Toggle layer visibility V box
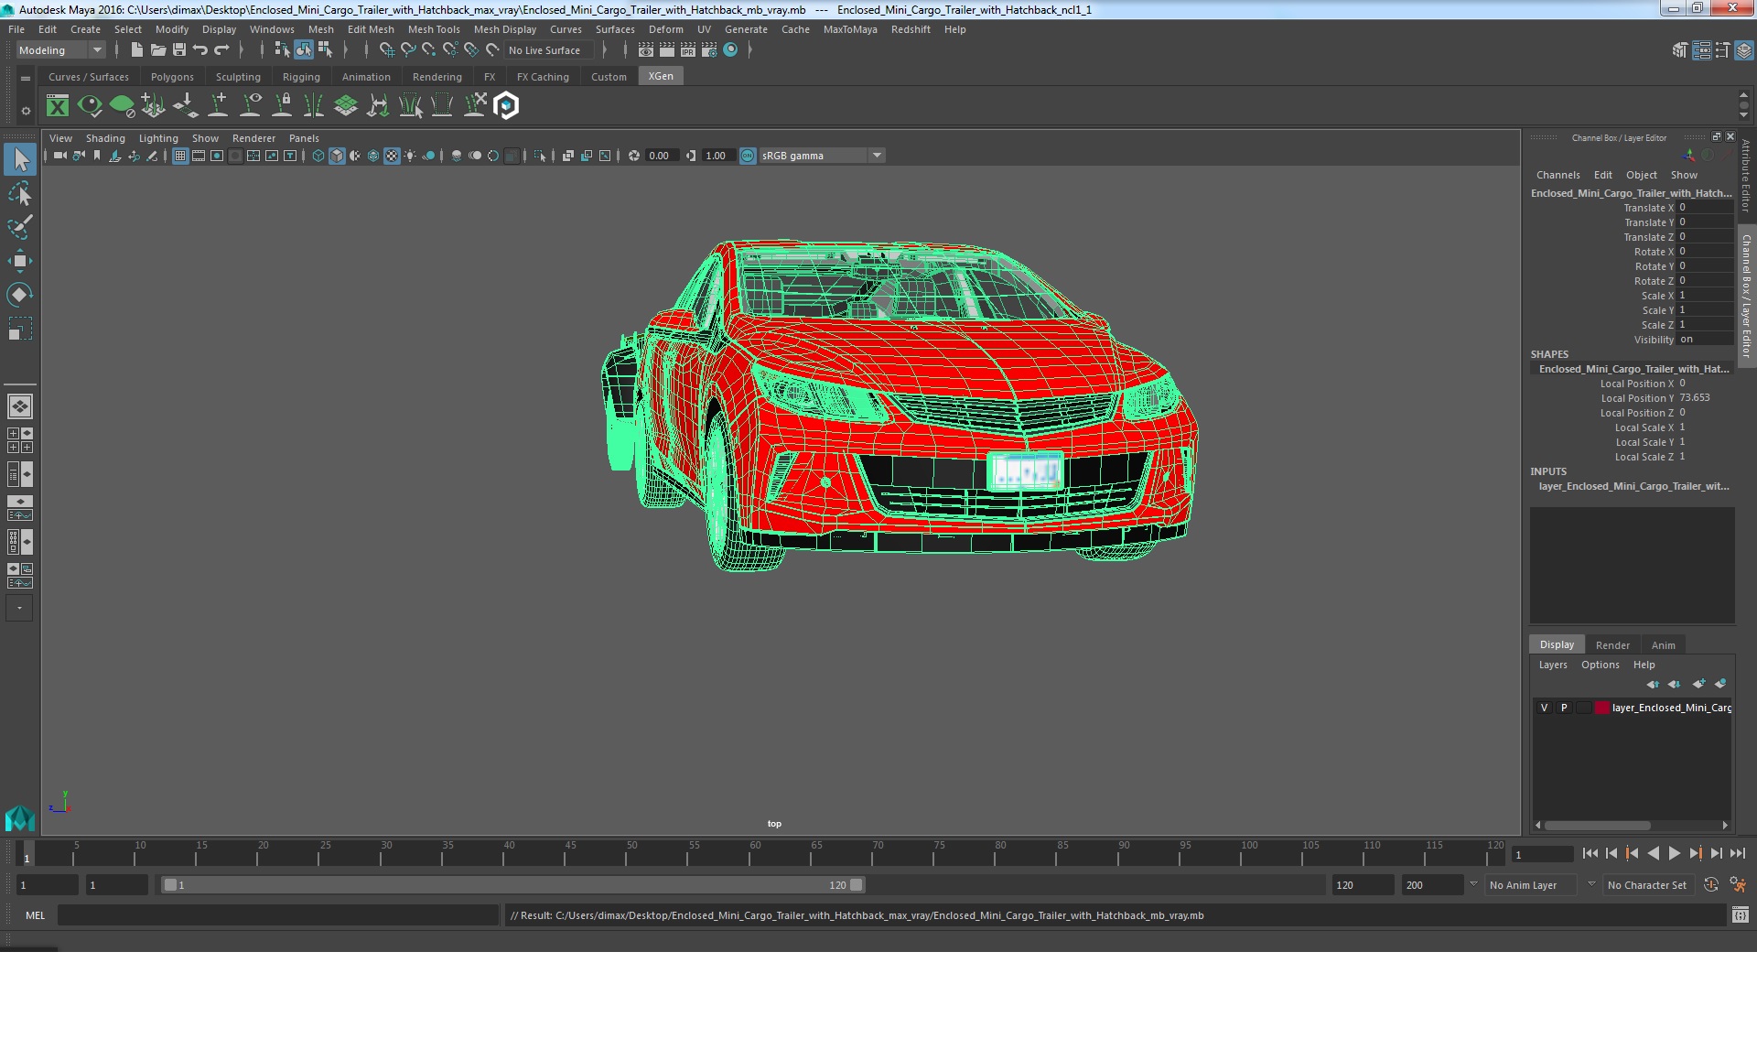The image size is (1757, 1060). (1545, 708)
